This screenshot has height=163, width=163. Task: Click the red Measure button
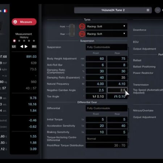[24, 22]
